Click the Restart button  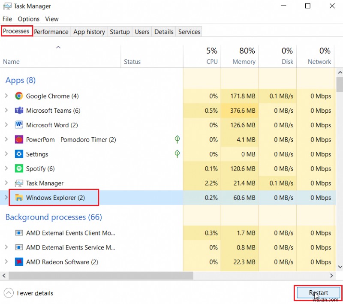tap(317, 293)
